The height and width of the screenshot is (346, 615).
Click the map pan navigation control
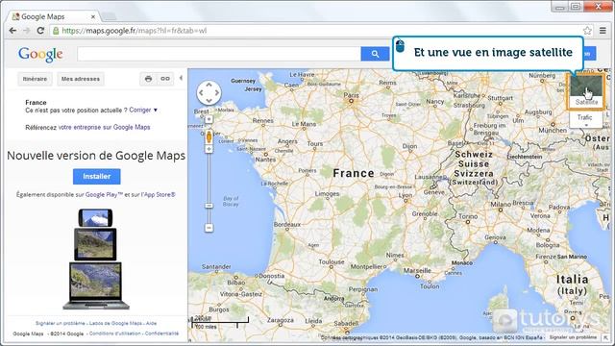point(209,93)
